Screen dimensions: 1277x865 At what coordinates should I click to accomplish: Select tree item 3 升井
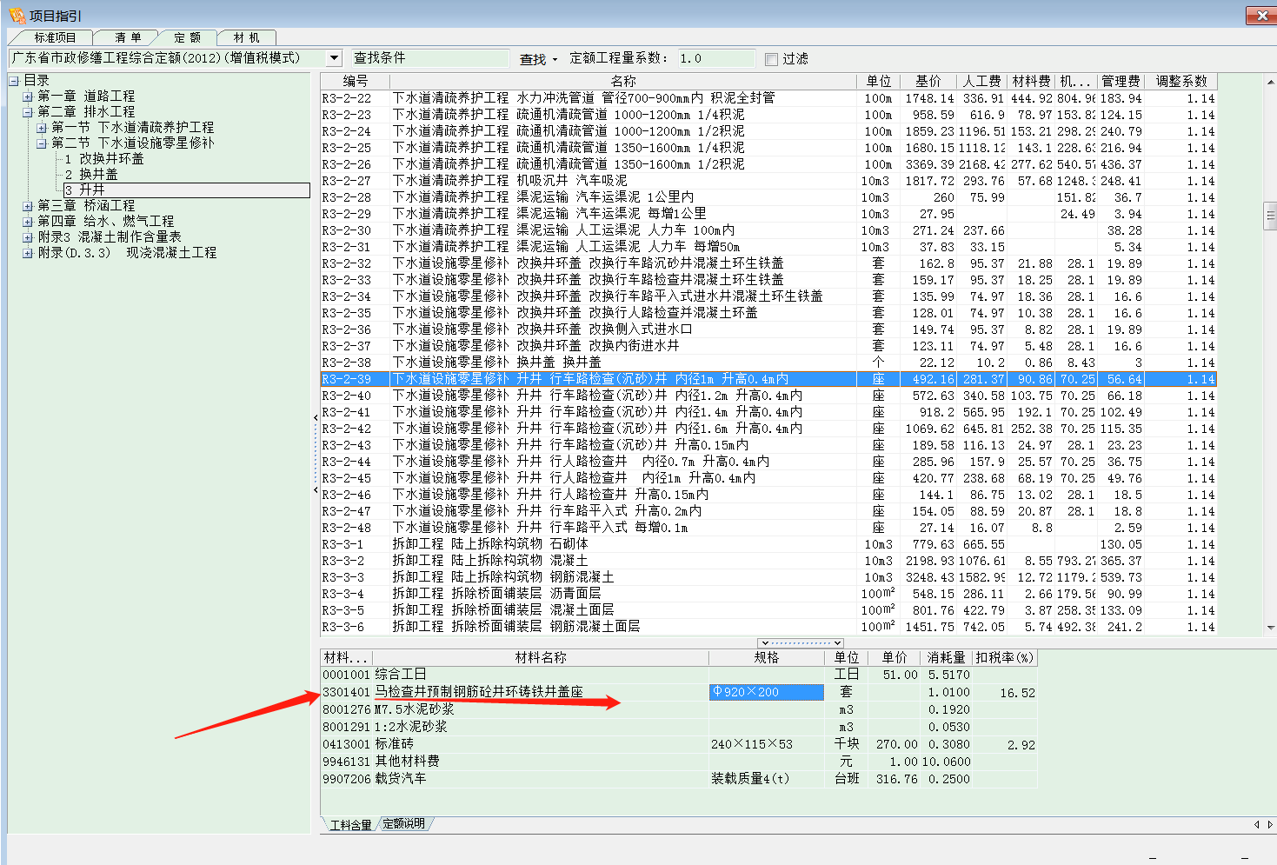[x=186, y=190]
